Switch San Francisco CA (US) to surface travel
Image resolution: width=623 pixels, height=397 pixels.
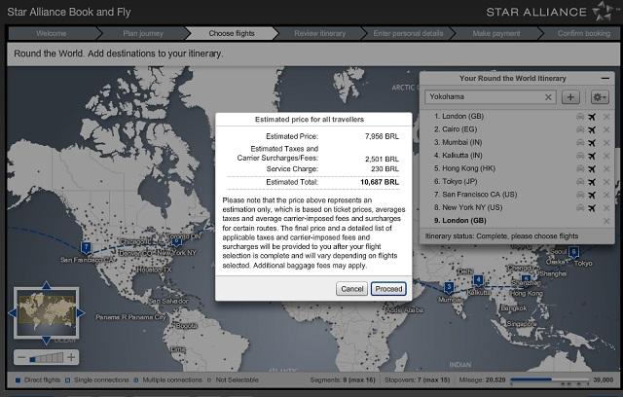[580, 195]
